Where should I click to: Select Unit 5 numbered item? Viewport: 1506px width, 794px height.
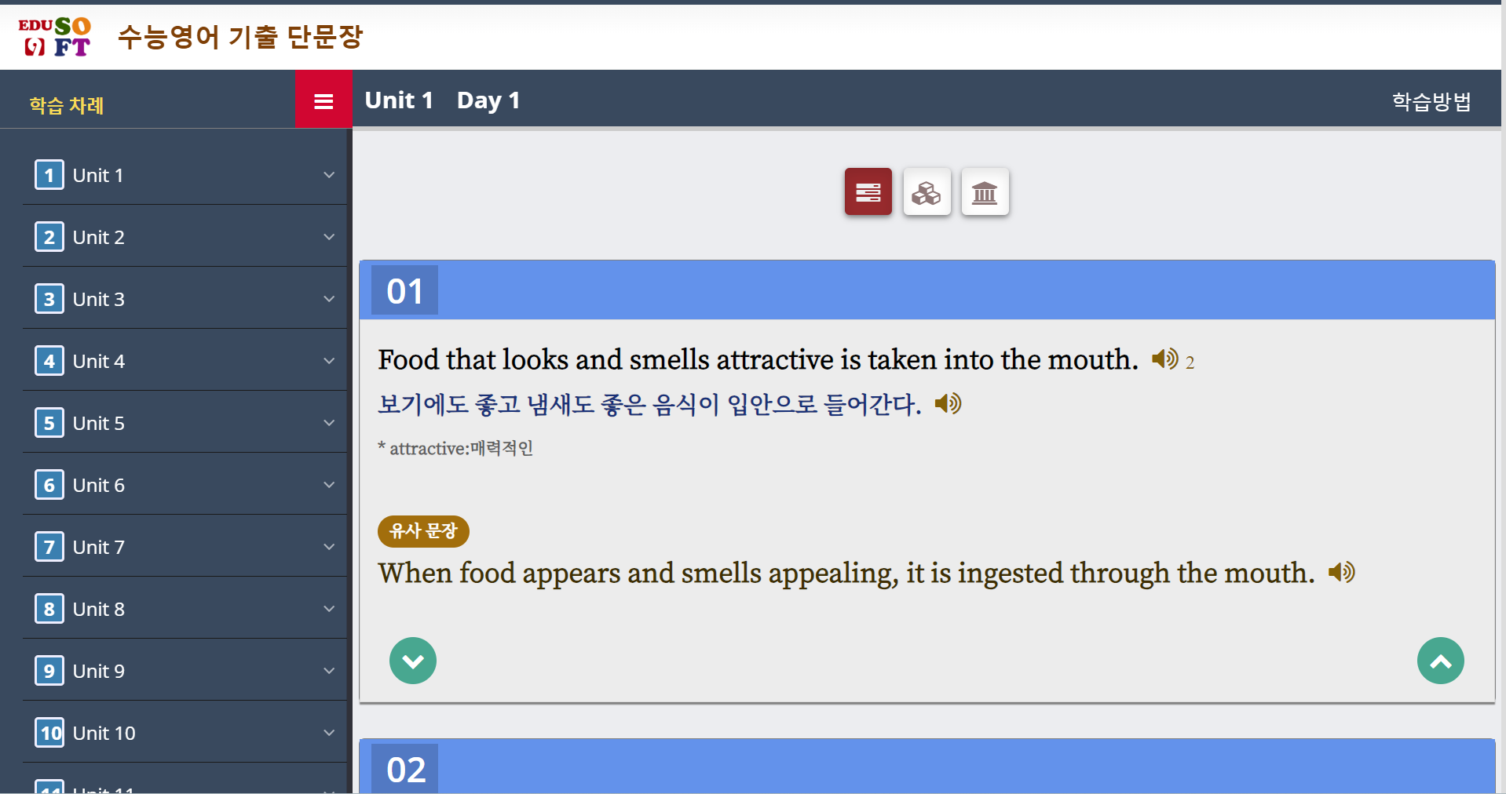pyautogui.click(x=185, y=423)
